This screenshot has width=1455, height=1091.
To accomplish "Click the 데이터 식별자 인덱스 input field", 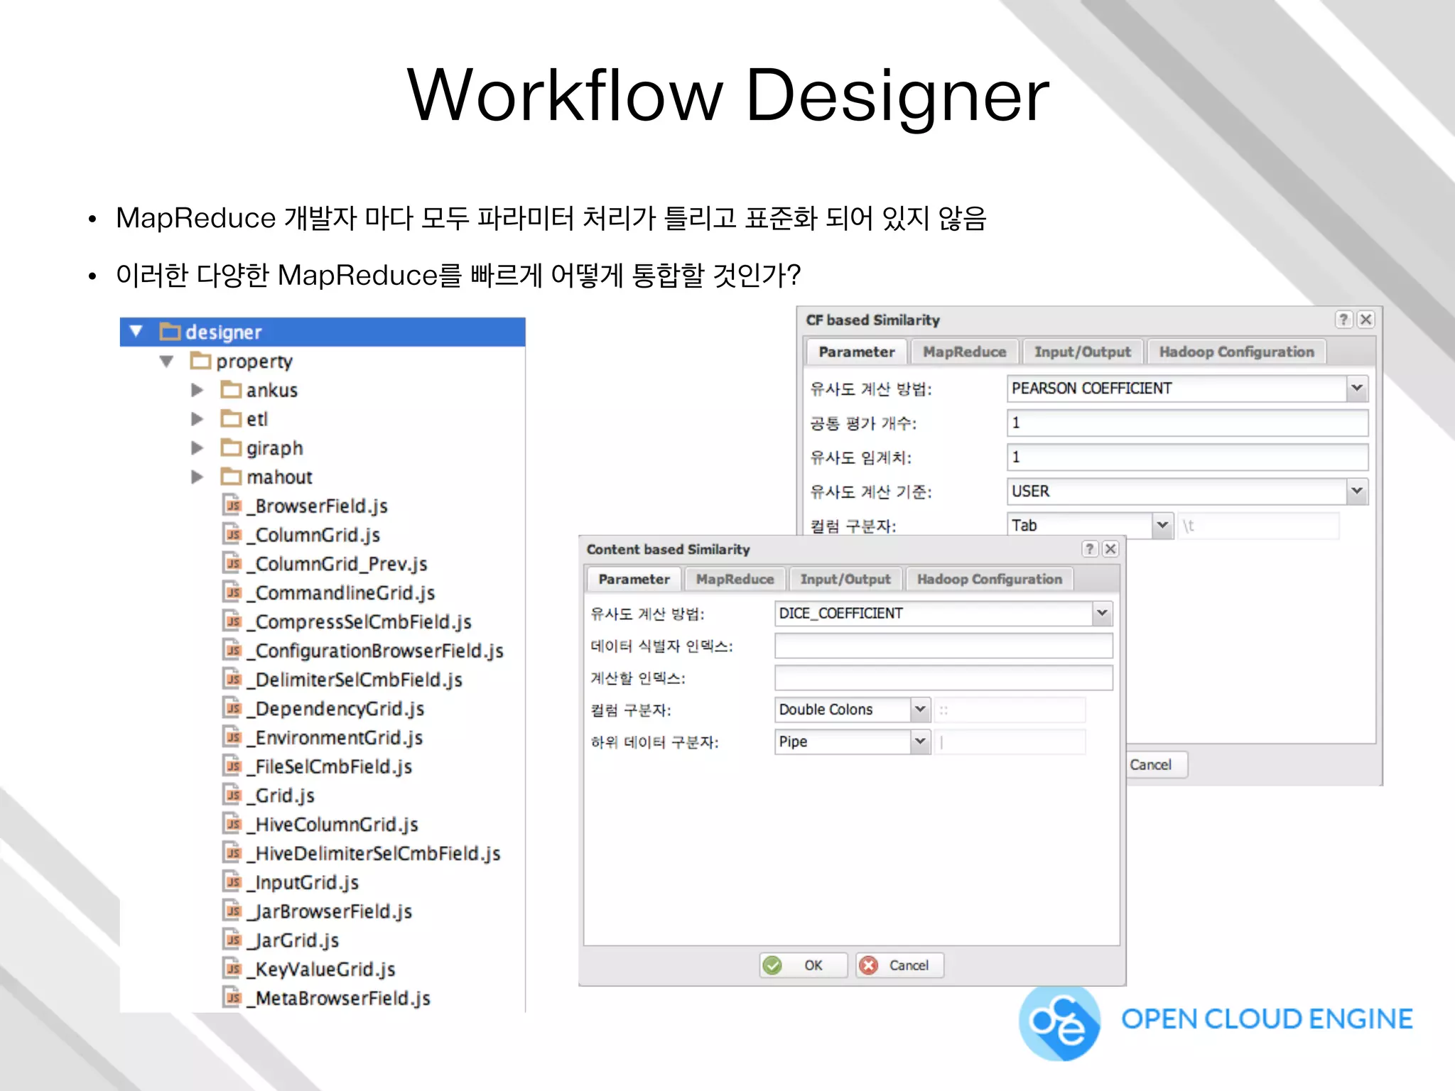I will (x=943, y=646).
